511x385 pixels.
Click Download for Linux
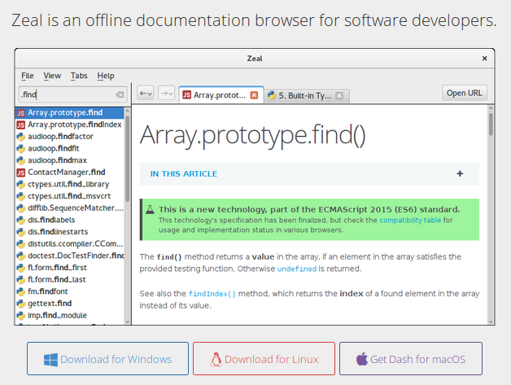(x=264, y=359)
